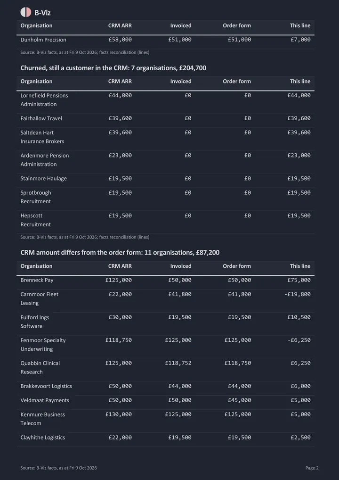Click Fenmoor's £118,750 CRM ARR value
Image resolution: width=339 pixels, height=480 pixels.
[119, 340]
